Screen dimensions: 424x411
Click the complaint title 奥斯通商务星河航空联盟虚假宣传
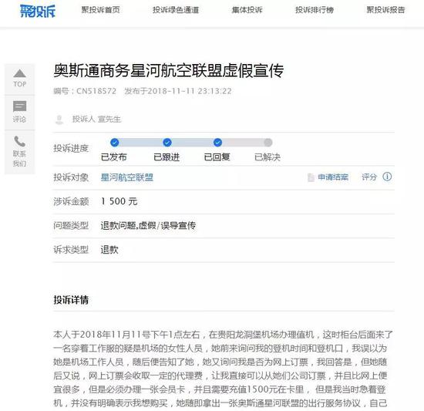click(x=169, y=71)
